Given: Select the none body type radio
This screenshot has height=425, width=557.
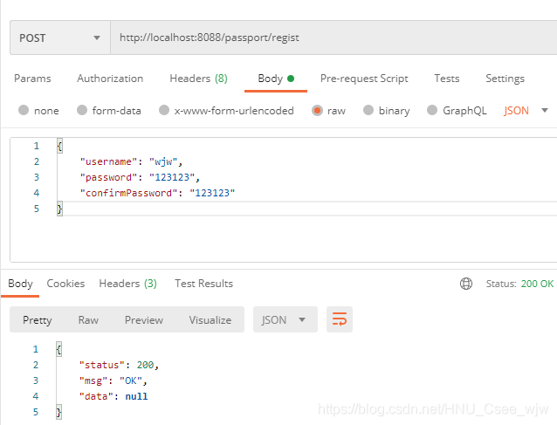Looking at the screenshot, I should click(24, 111).
